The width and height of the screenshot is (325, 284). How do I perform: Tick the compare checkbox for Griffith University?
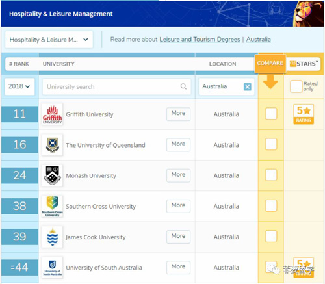click(x=271, y=114)
